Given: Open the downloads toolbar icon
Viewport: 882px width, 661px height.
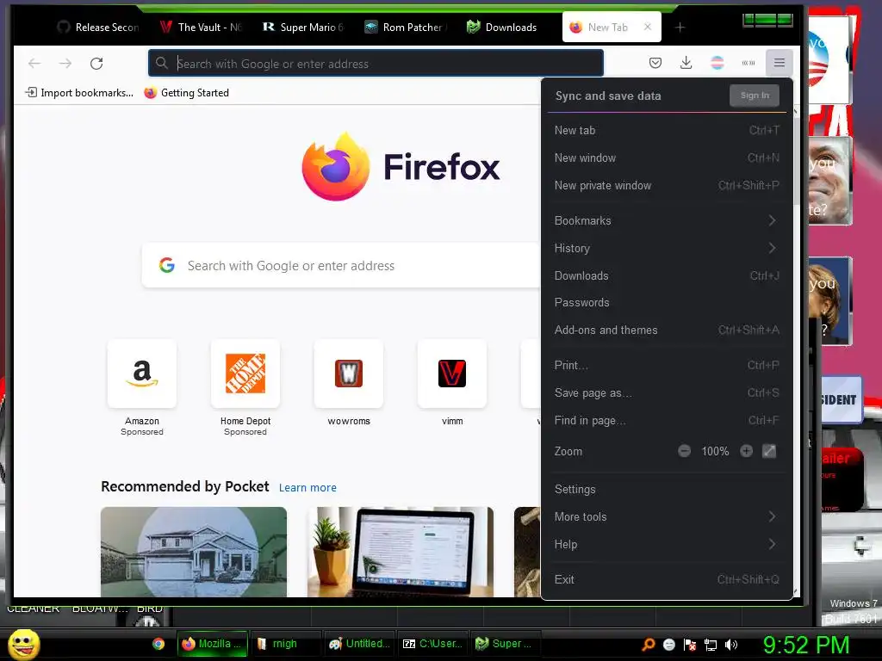Looking at the screenshot, I should [686, 63].
